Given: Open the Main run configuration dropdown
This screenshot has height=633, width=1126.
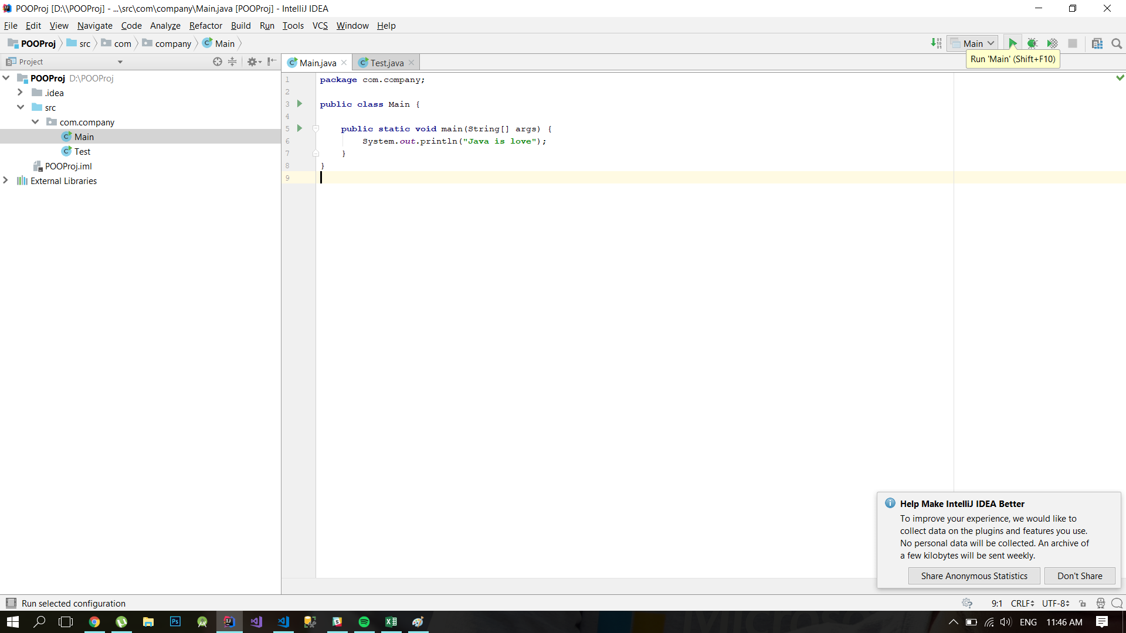Looking at the screenshot, I should (972, 43).
